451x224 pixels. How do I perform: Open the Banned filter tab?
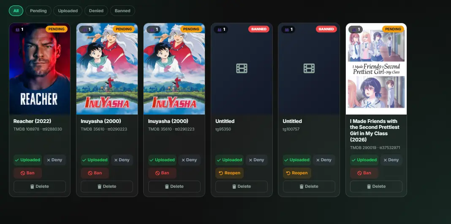tap(122, 11)
